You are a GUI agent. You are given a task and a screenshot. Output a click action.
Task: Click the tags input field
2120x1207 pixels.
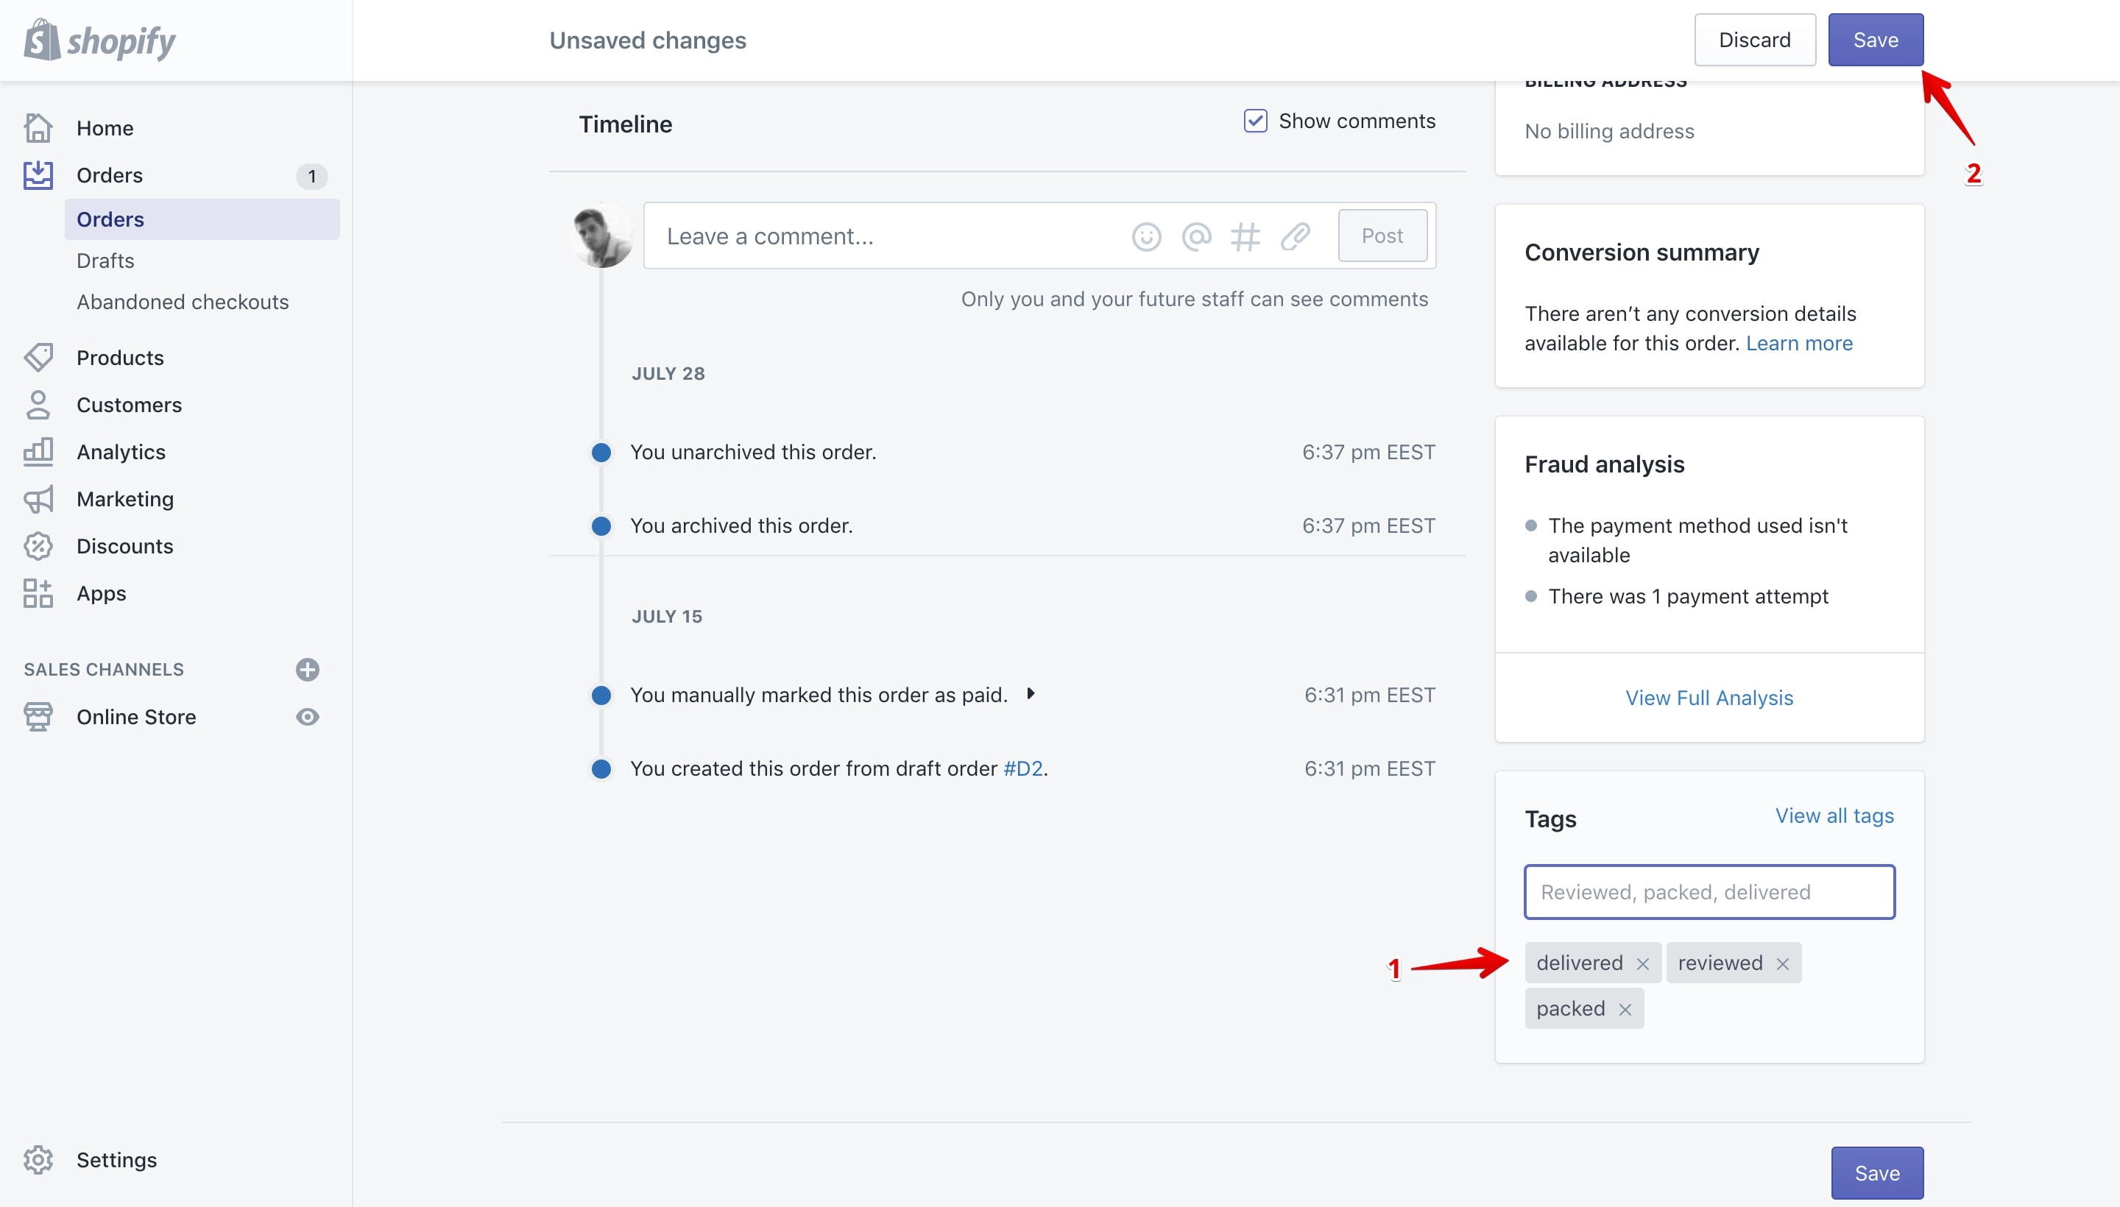(1709, 892)
